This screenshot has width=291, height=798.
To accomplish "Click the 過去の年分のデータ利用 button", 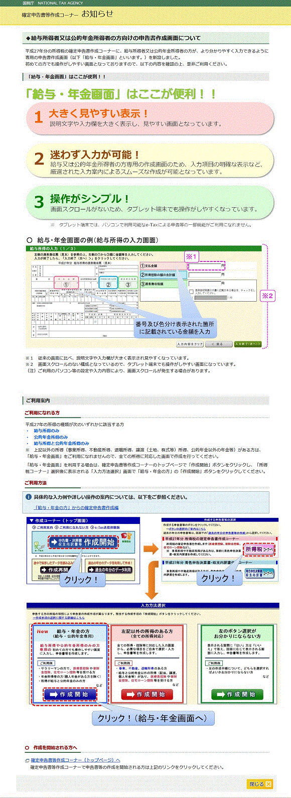I will 109,570.
